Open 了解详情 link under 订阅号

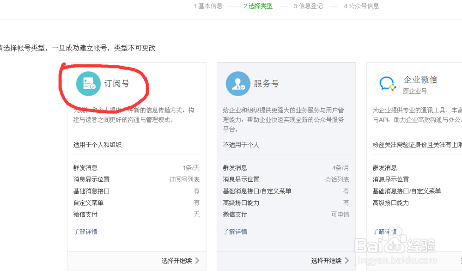[x=85, y=231]
